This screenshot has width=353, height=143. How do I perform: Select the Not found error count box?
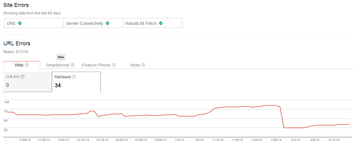[x=76, y=82]
